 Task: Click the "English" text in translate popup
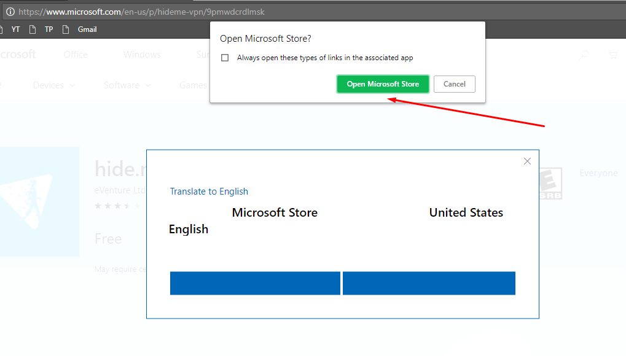click(x=189, y=230)
